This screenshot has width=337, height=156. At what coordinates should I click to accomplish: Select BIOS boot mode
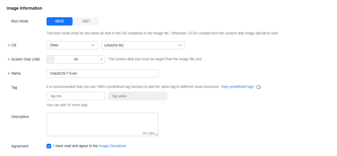pos(60,21)
